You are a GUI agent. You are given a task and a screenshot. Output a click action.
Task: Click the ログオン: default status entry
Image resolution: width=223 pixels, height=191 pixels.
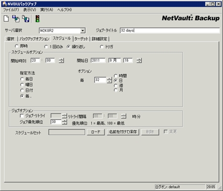click(x=180, y=187)
